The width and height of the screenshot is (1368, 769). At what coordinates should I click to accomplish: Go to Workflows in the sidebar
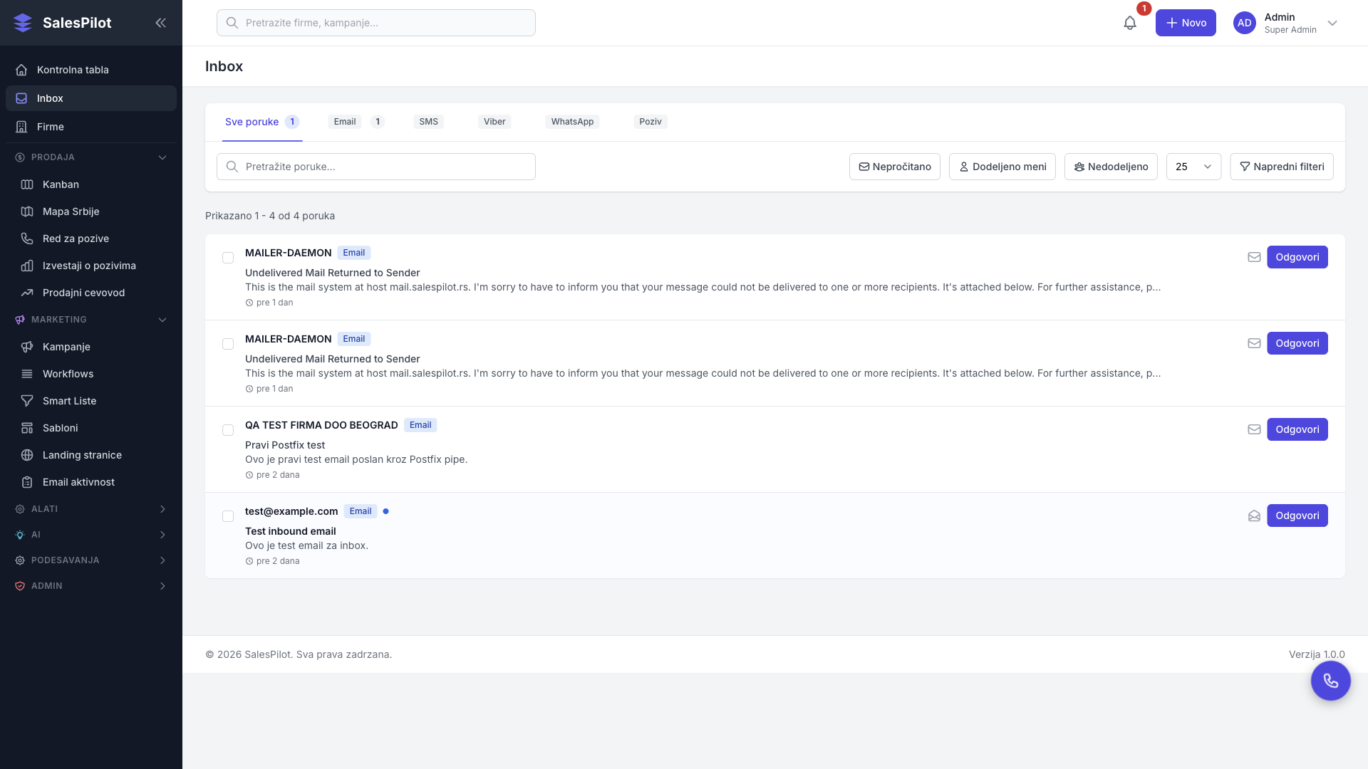click(x=68, y=374)
